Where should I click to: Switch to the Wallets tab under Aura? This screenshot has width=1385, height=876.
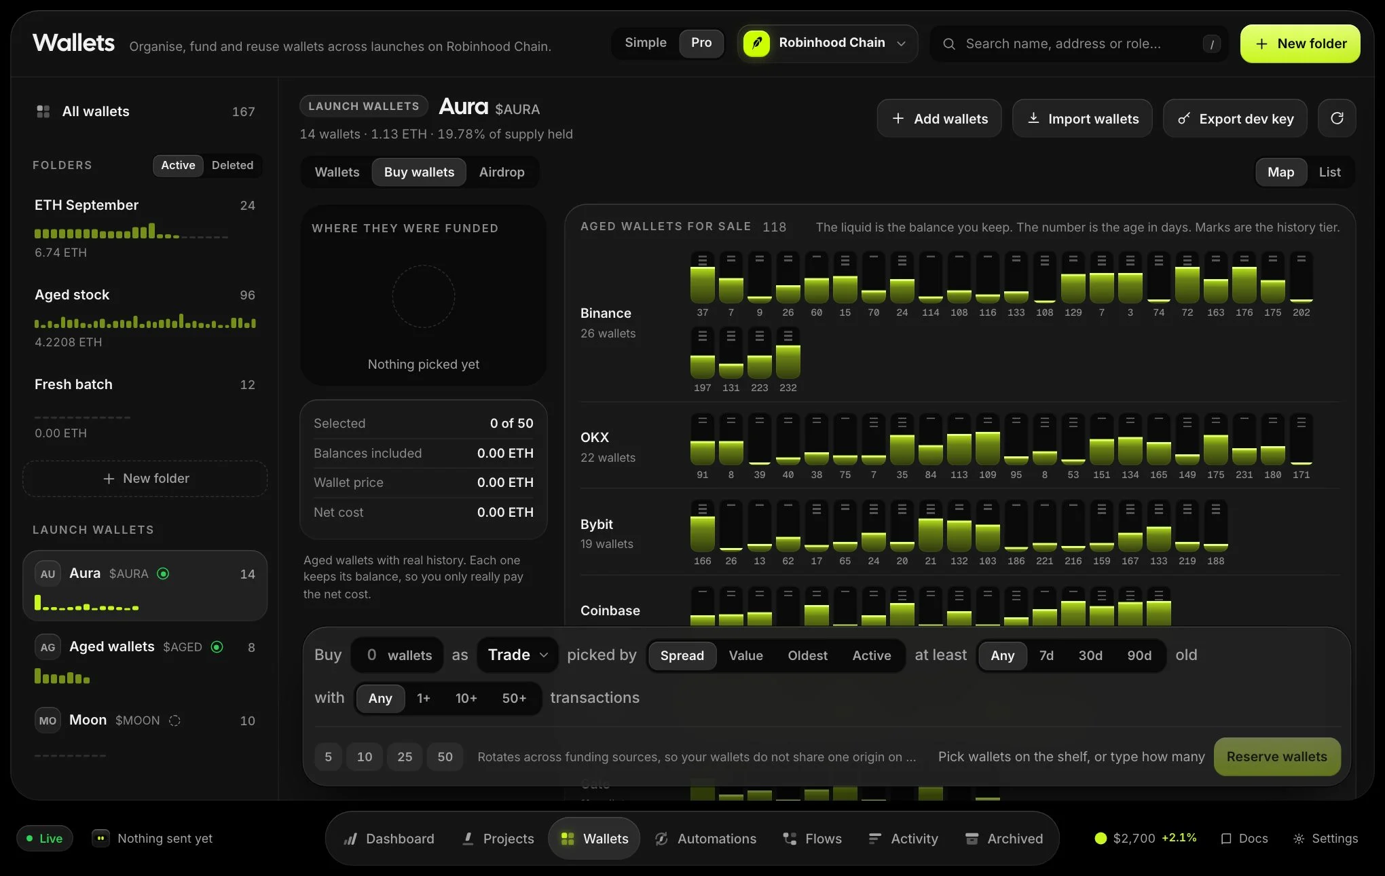[x=337, y=172]
